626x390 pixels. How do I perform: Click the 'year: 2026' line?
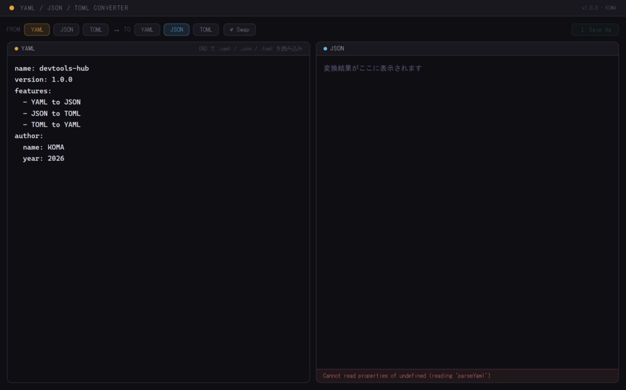point(43,158)
